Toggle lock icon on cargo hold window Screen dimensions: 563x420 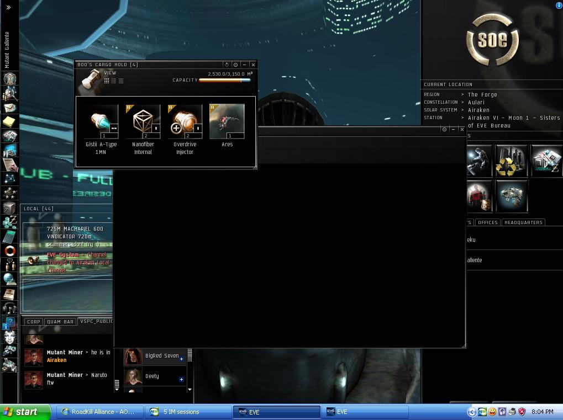pos(235,65)
